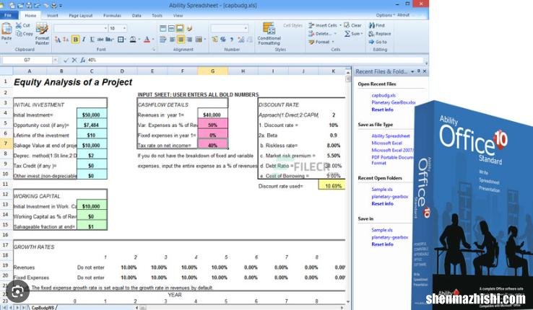Toggle strikethrough formatting
Screen dimensions: 533x310
pos(100,40)
